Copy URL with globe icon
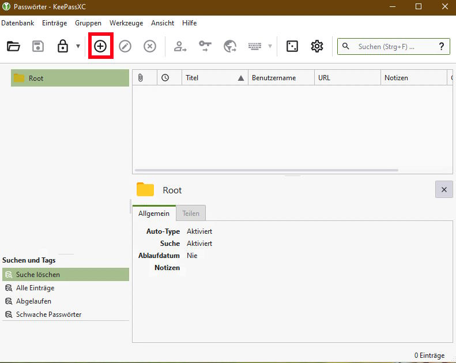 [230, 47]
